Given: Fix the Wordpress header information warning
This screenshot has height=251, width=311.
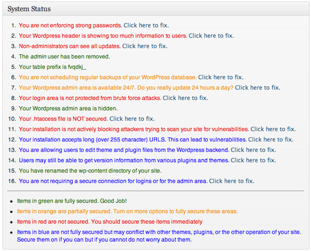Looking at the screenshot, I should click(x=211, y=36).
